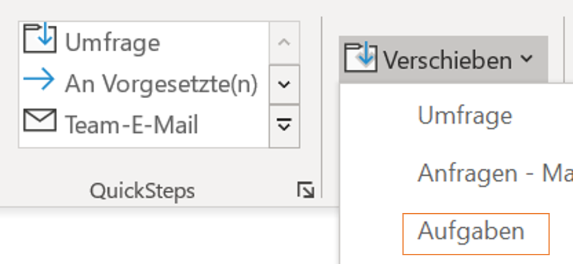Show next QuickSteps row with down arrow
Viewport: 573px width, 264px height.
click(x=284, y=85)
